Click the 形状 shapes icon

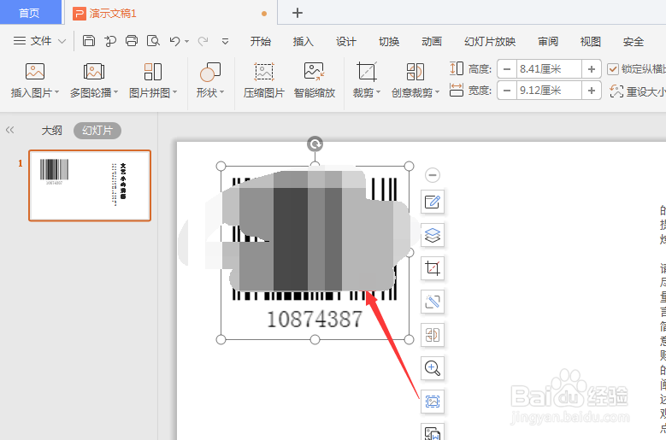pos(210,71)
